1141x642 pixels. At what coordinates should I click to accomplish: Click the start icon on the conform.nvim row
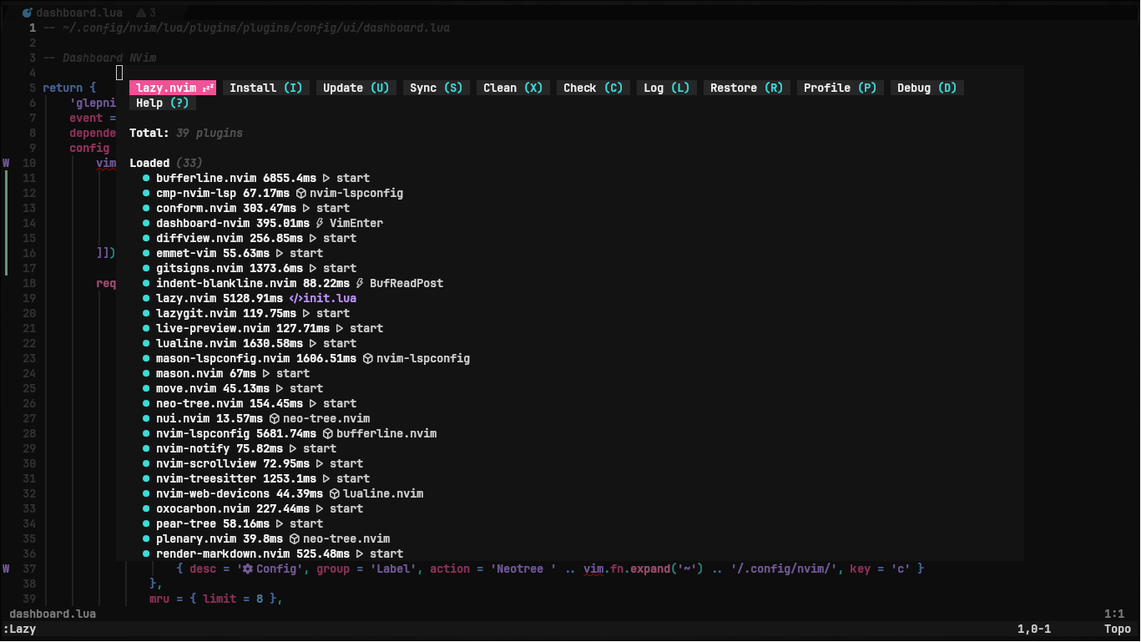[306, 208]
